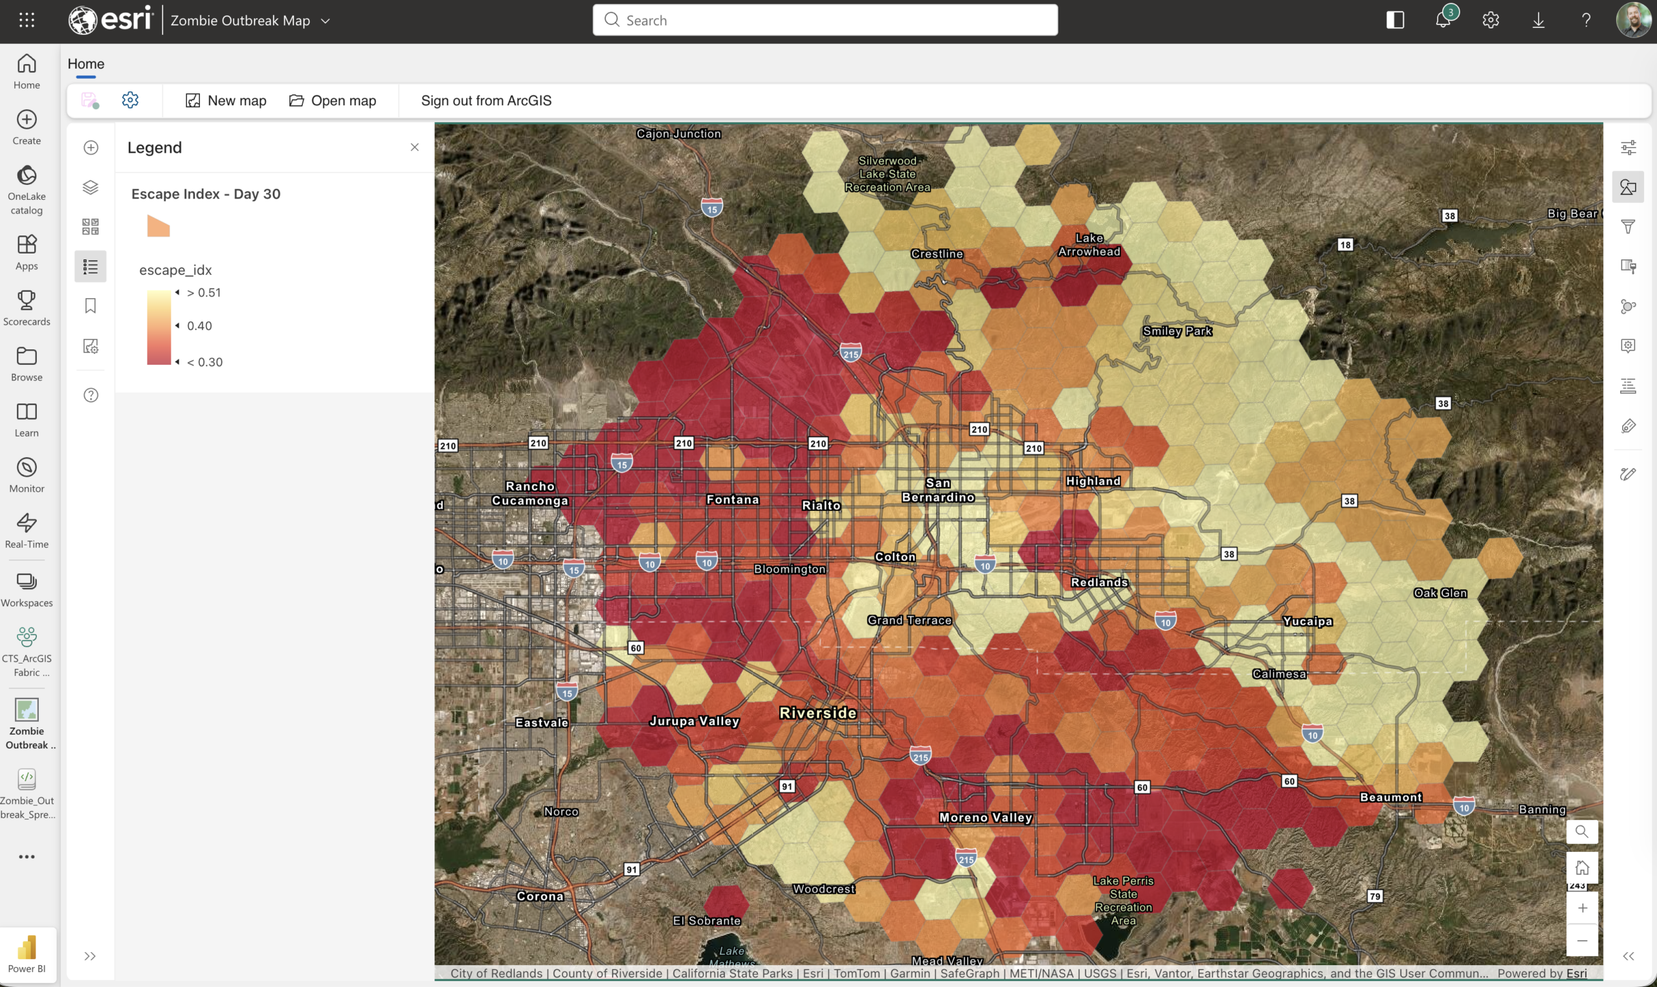Toggle the layout panel icon in the top bar

1395,20
